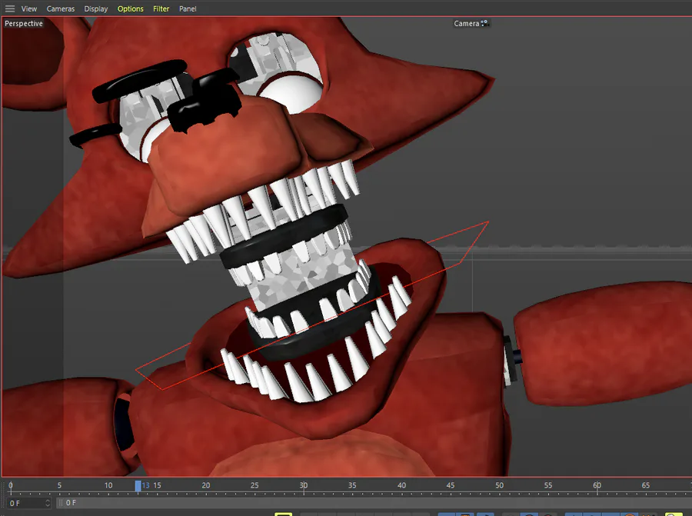Open the Panel menu
This screenshot has width=692, height=516.
coord(188,8)
